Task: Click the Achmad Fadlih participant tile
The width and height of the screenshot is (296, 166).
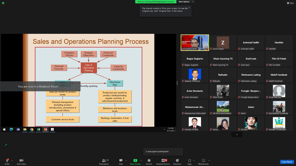Action: [x=251, y=43]
